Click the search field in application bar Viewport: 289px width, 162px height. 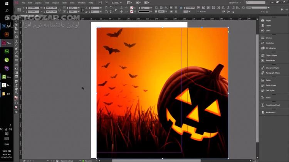[x=255, y=3]
